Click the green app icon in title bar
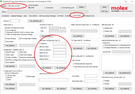The width and height of the screenshot is (135, 94). (1, 2)
